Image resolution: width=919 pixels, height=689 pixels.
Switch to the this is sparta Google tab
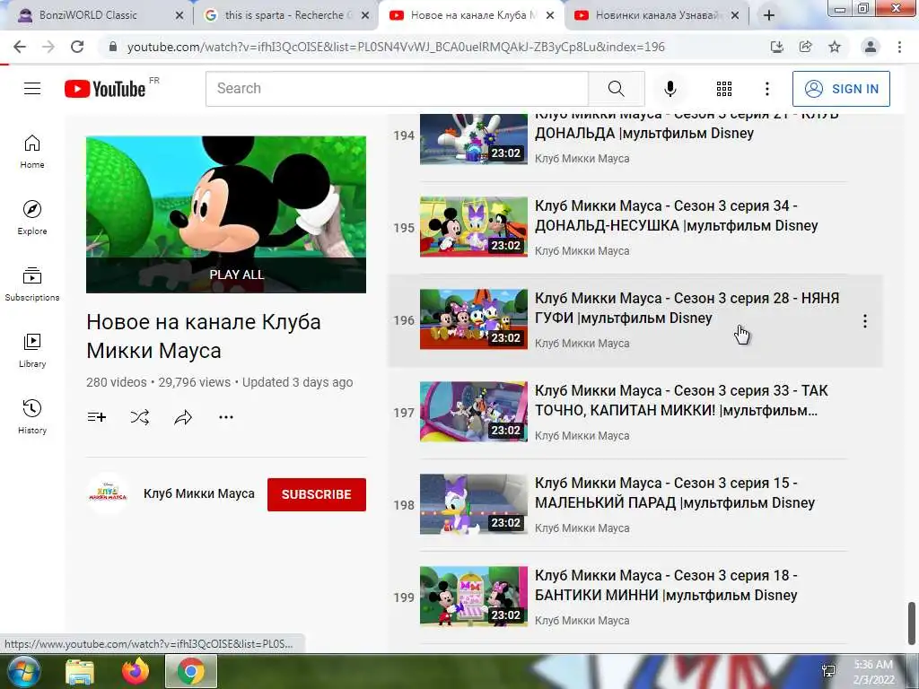coord(284,15)
